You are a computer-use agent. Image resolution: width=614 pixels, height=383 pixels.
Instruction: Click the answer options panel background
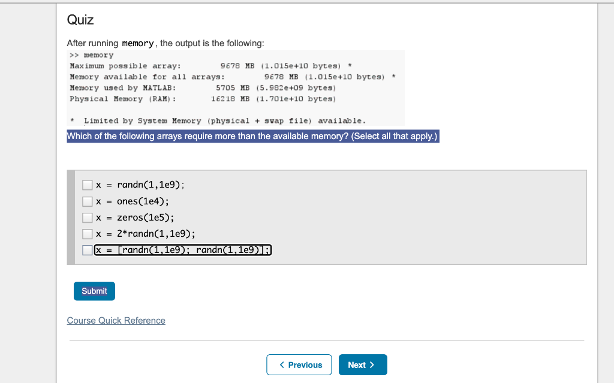420,217
